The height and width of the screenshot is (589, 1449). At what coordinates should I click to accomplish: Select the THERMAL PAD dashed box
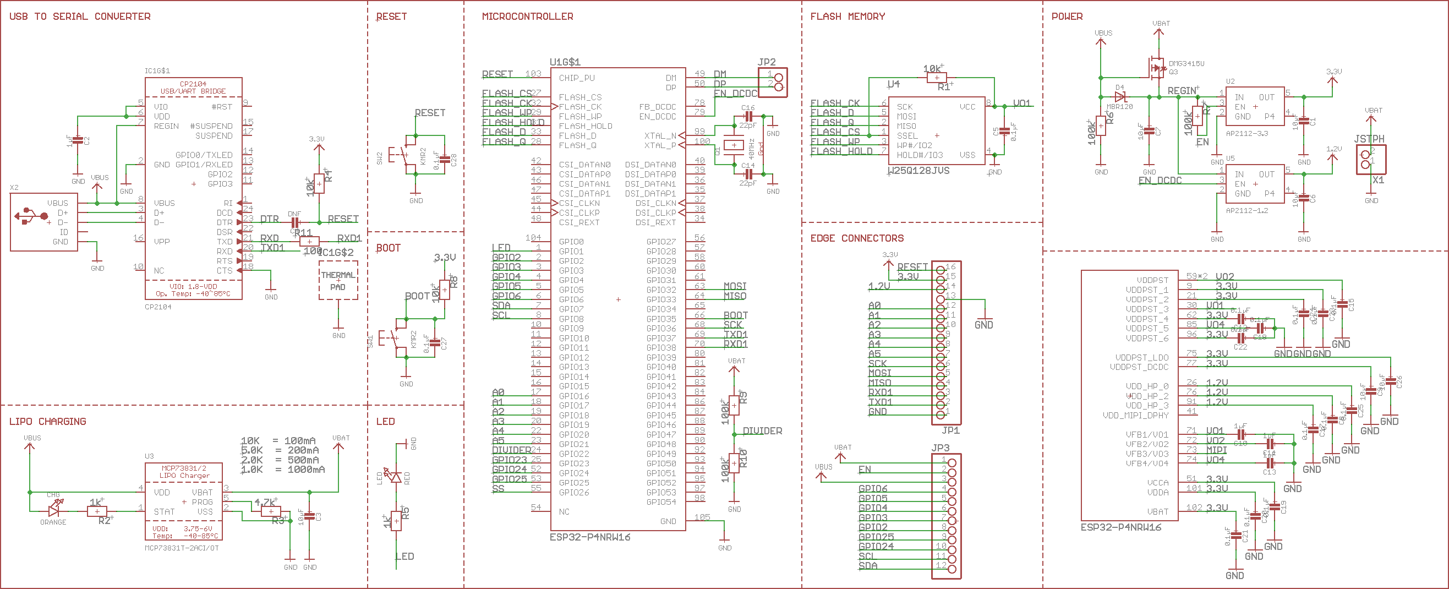point(338,280)
